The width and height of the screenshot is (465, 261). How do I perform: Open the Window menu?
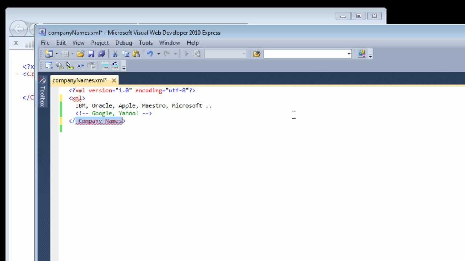(x=170, y=43)
